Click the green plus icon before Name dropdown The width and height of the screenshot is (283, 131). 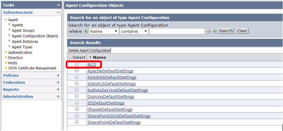click(86, 31)
